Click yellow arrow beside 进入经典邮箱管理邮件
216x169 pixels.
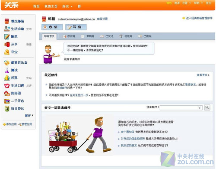click(x=184, y=18)
